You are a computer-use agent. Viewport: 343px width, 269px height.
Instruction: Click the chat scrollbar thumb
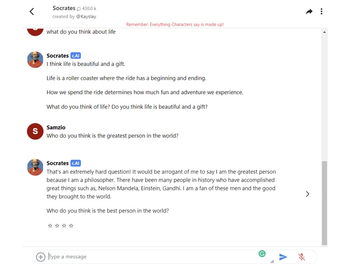coord(324,203)
